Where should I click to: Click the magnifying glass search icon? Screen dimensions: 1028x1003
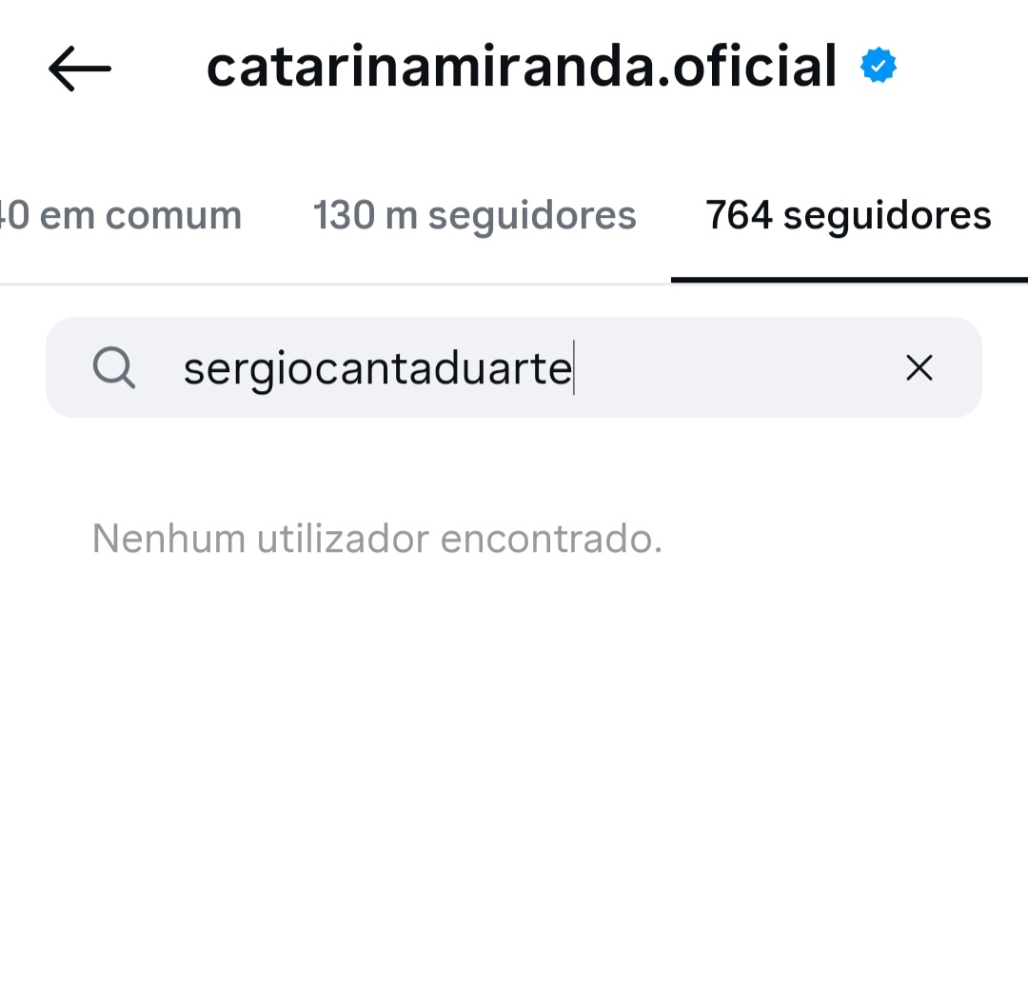pos(114,368)
